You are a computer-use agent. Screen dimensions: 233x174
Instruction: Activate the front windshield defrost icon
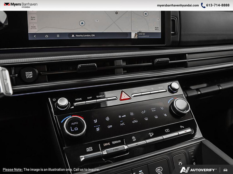point(146,119)
